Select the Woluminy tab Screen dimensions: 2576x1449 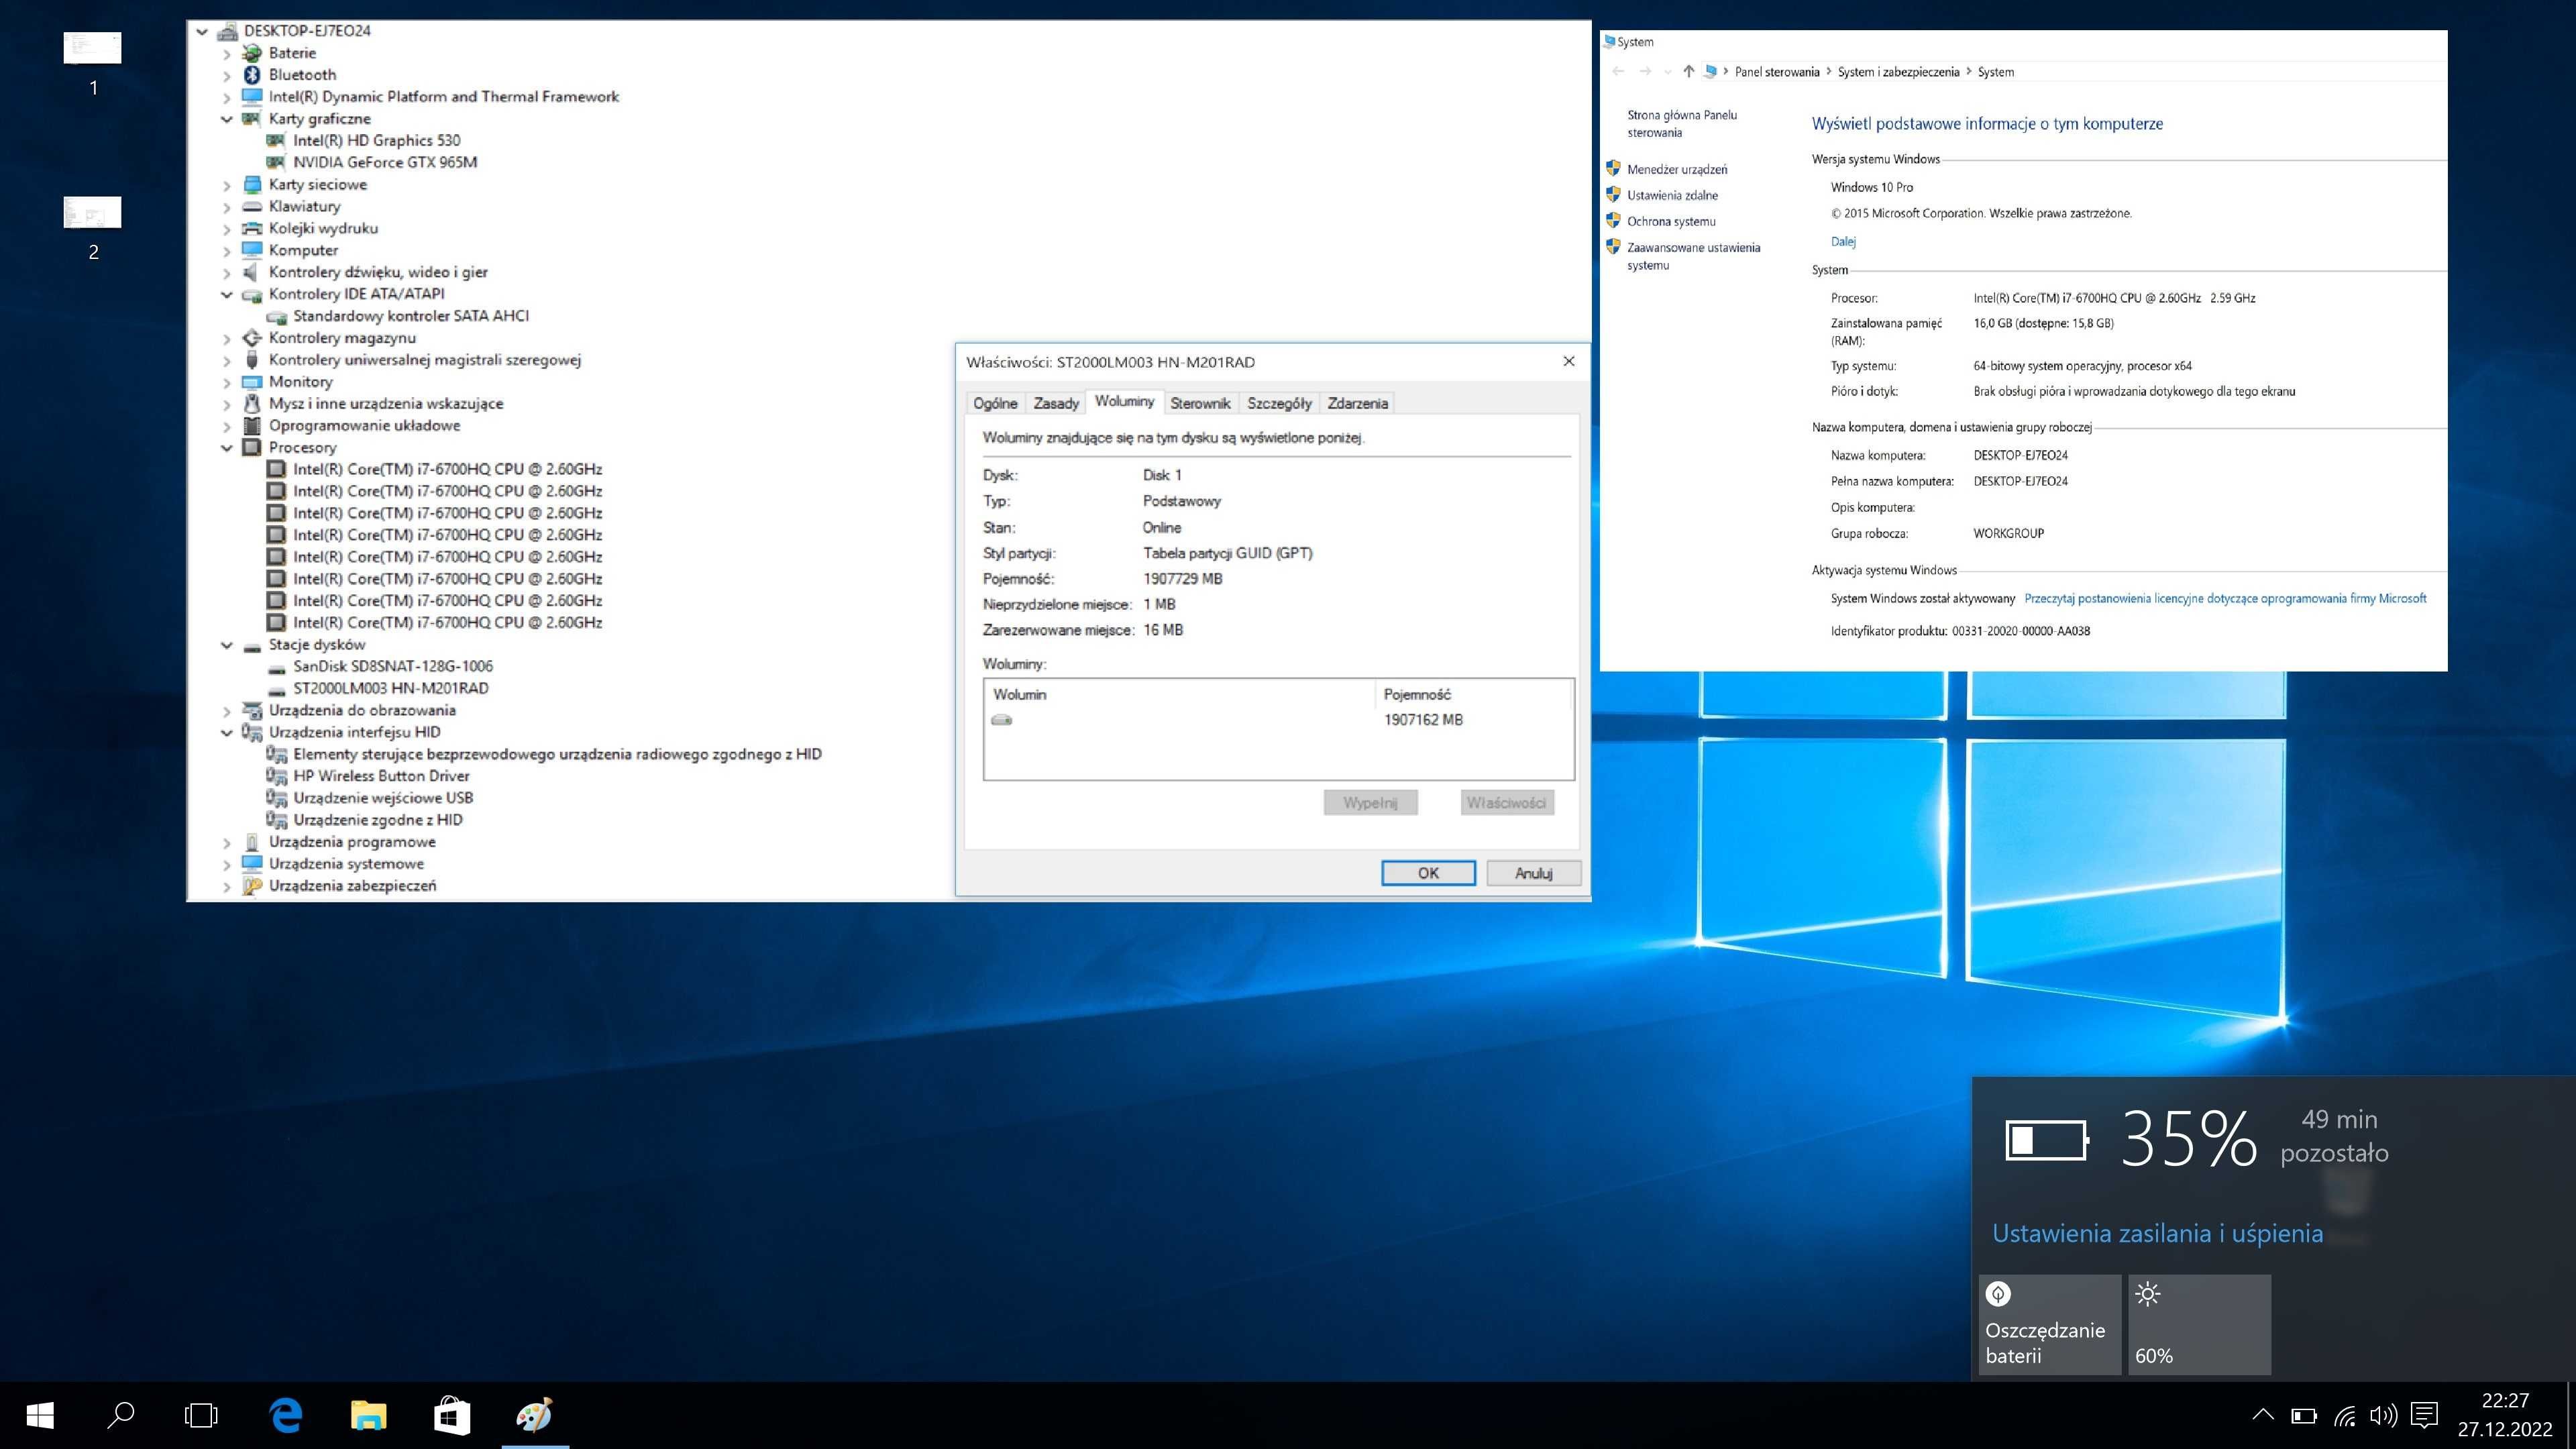pyautogui.click(x=1124, y=401)
